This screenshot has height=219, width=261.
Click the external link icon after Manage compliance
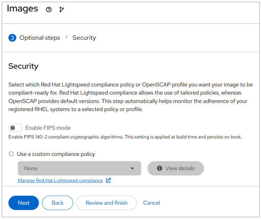108,180
